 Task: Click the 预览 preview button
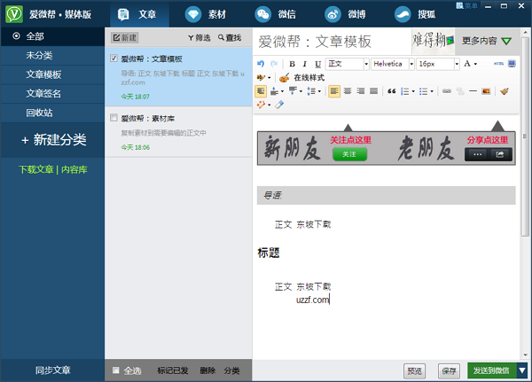tap(414, 370)
